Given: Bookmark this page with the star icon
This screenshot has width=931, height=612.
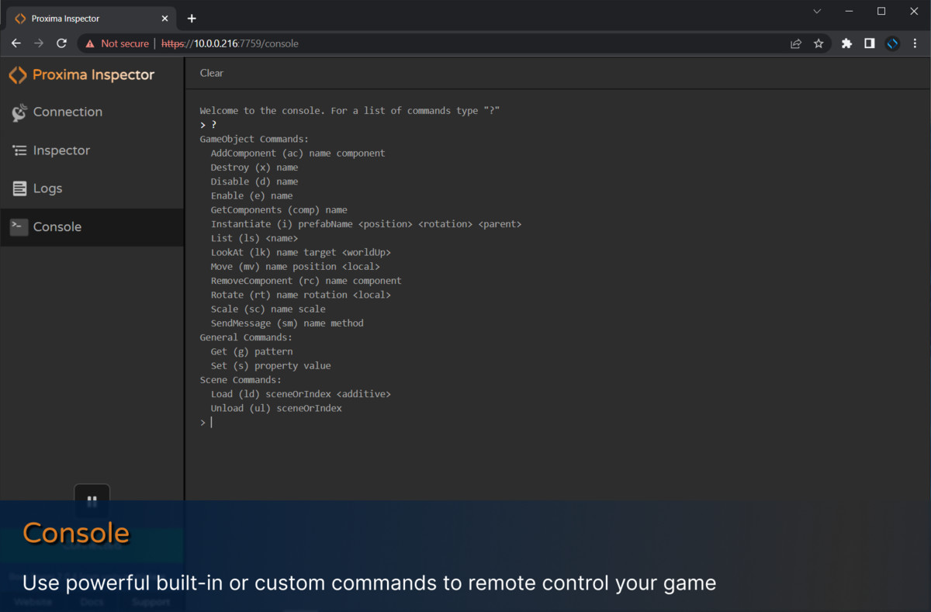Looking at the screenshot, I should 819,43.
